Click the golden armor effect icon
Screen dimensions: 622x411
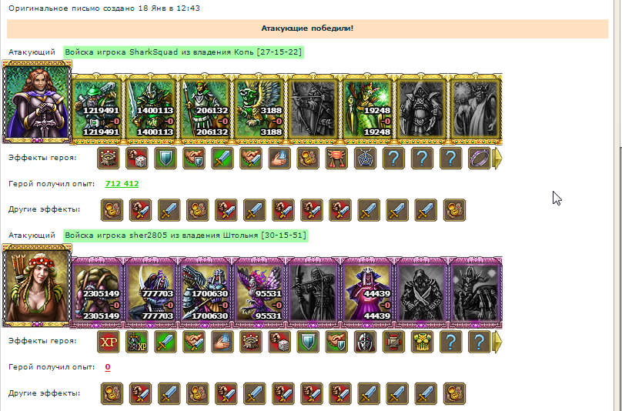[422, 342]
